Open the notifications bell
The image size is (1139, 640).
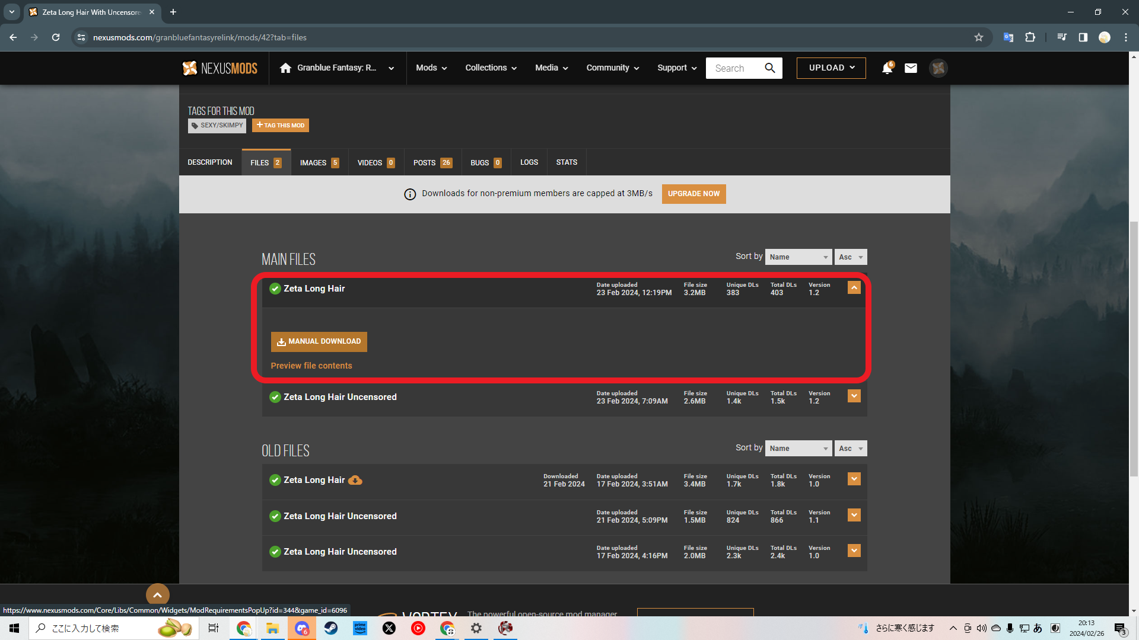[887, 68]
